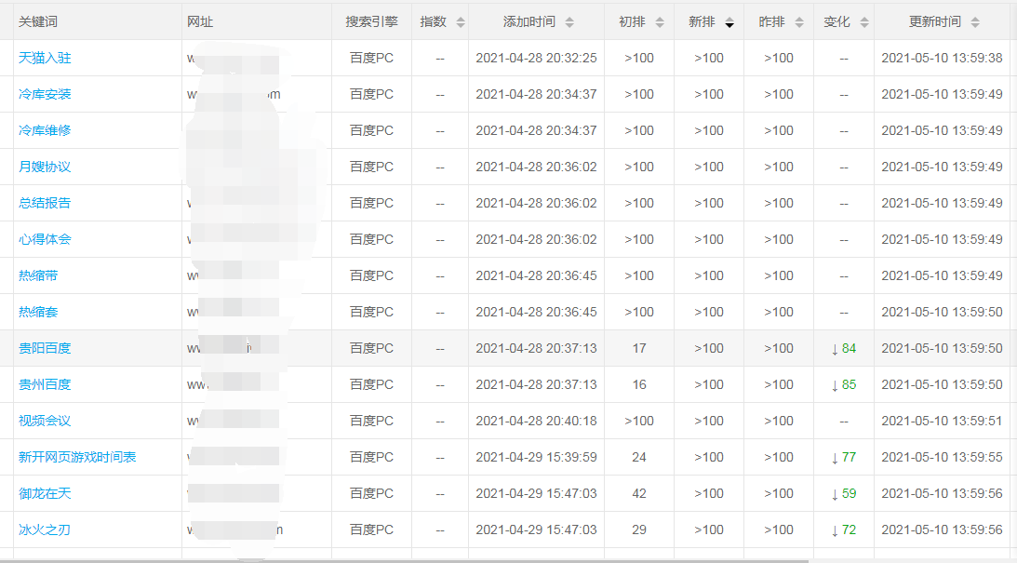
Task: Click 百度PC in the 视频会议 row
Action: (x=371, y=421)
